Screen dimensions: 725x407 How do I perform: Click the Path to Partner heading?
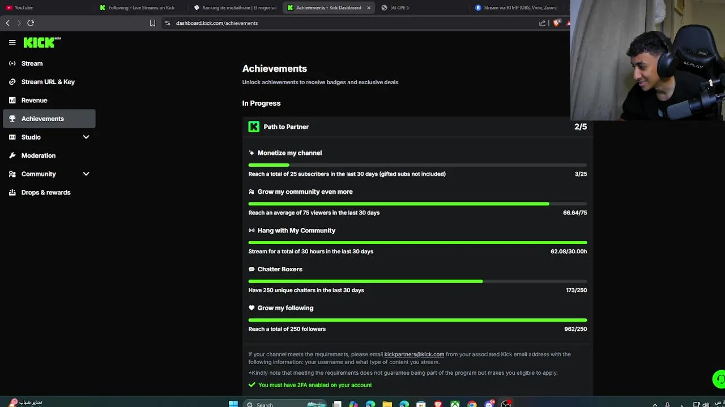coord(286,127)
